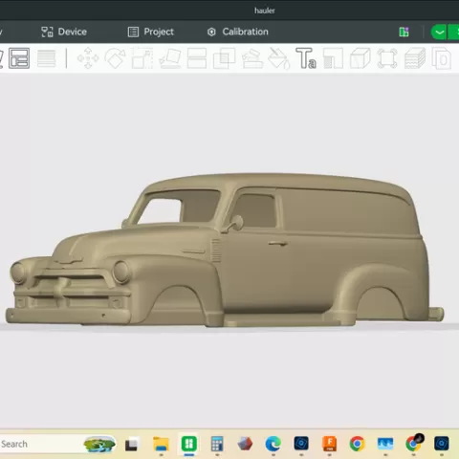Click the overlapping pages icon at toolbar end
Viewport: 459px width, 459px height.
click(x=442, y=58)
